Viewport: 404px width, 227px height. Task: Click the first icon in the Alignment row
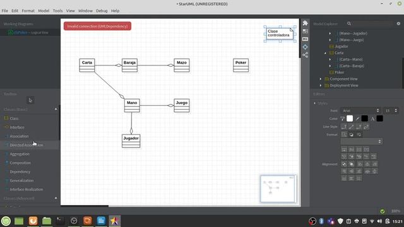[x=344, y=164]
